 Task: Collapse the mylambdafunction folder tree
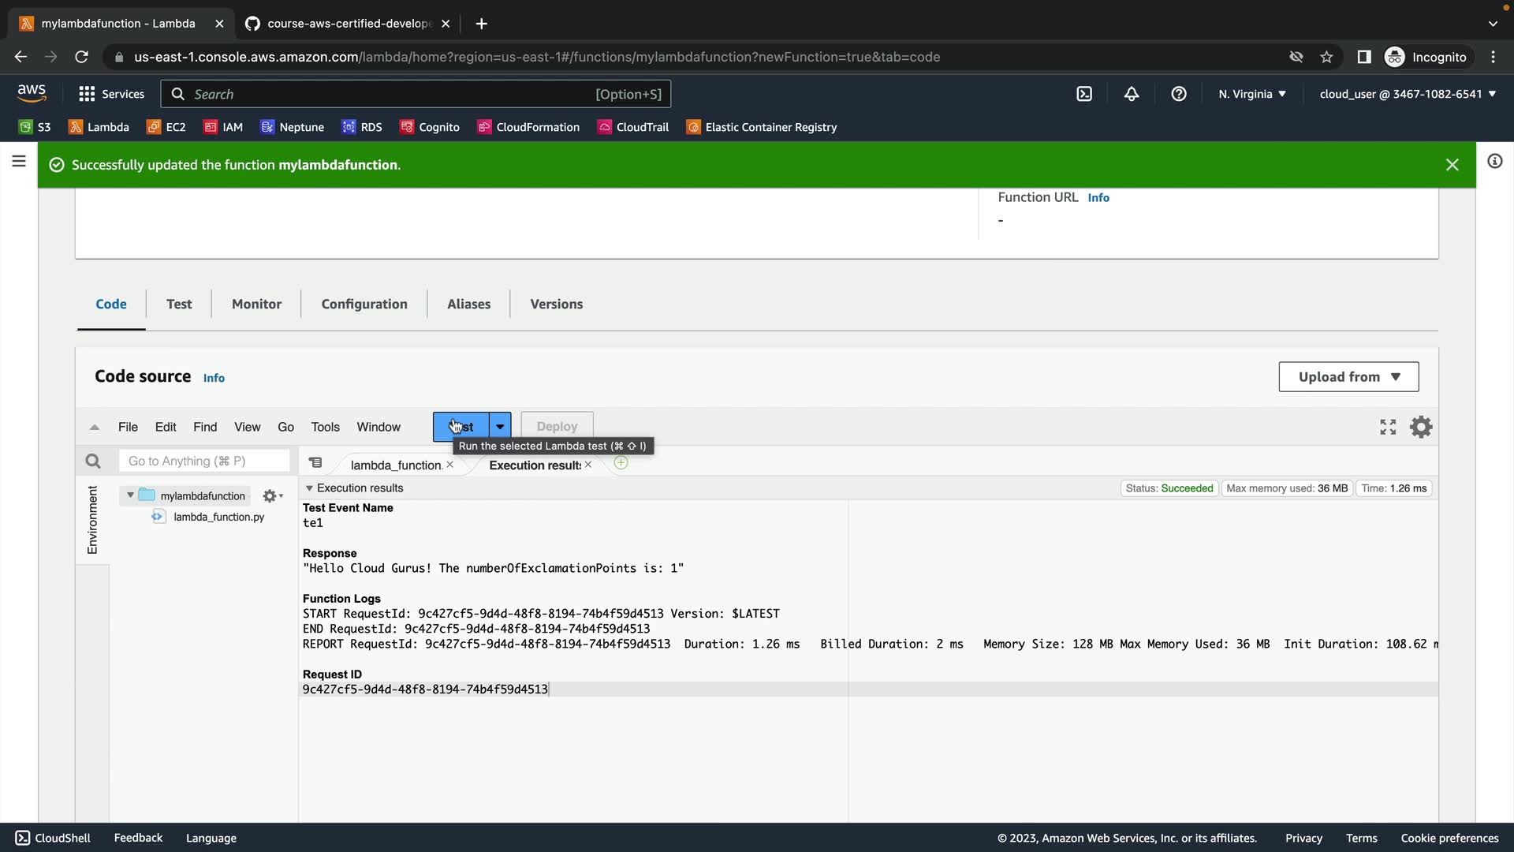click(130, 495)
